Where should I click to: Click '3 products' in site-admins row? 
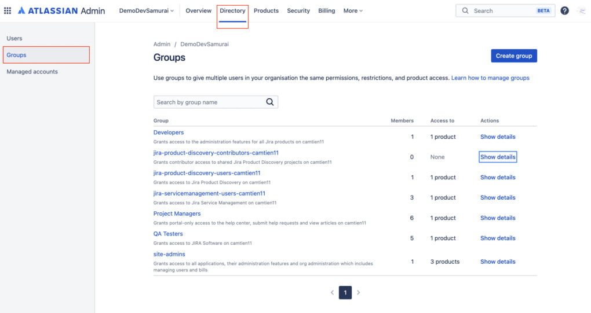(x=445, y=262)
